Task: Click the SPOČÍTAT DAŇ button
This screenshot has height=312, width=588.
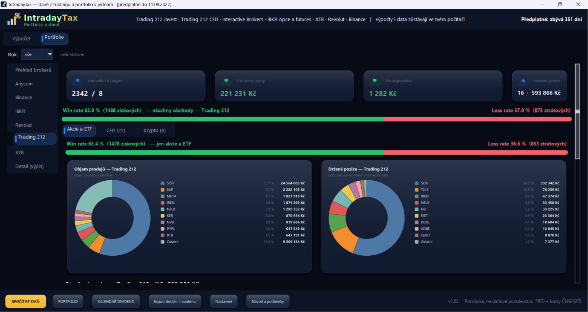Action: [x=26, y=301]
